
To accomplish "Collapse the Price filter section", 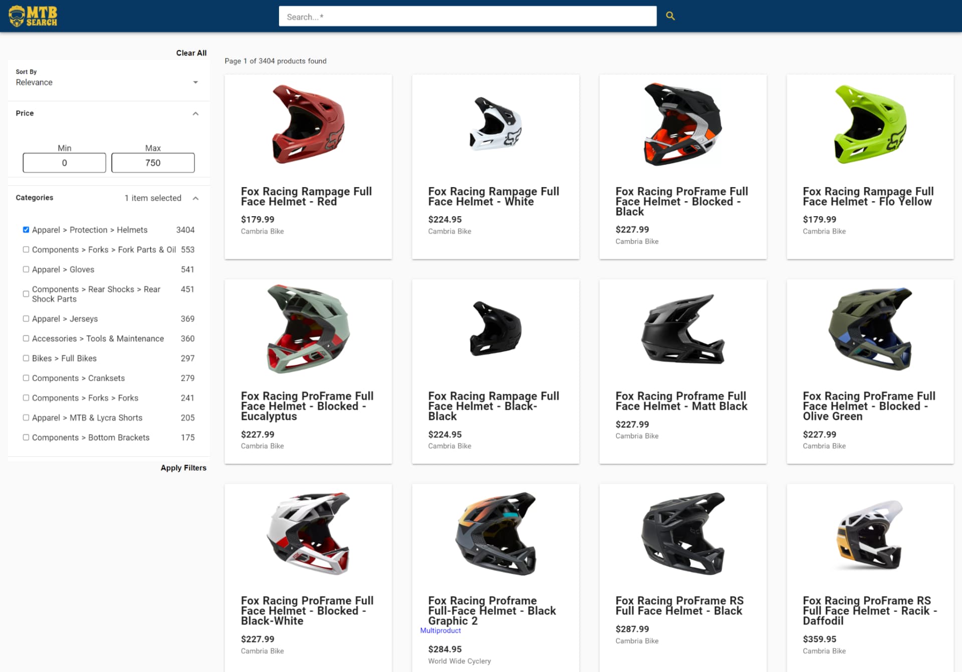I will pyautogui.click(x=195, y=114).
